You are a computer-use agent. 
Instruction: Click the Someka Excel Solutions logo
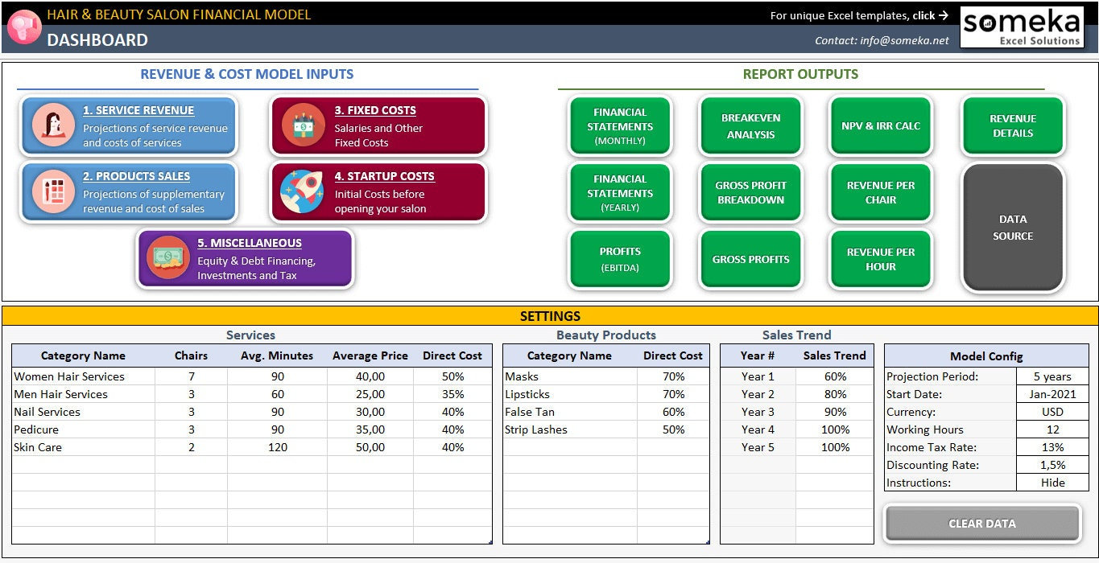1021,26
